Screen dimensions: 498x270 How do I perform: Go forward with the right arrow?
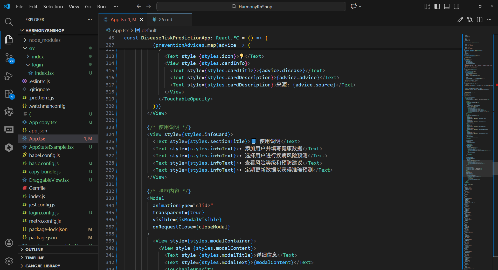pos(149,6)
